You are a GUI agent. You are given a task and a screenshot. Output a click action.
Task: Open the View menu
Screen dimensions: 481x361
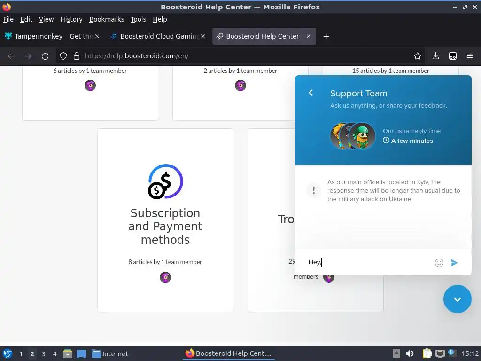tap(46, 19)
